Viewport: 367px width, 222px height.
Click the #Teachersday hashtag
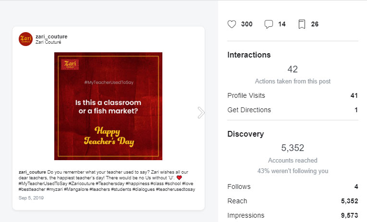pos(110,184)
